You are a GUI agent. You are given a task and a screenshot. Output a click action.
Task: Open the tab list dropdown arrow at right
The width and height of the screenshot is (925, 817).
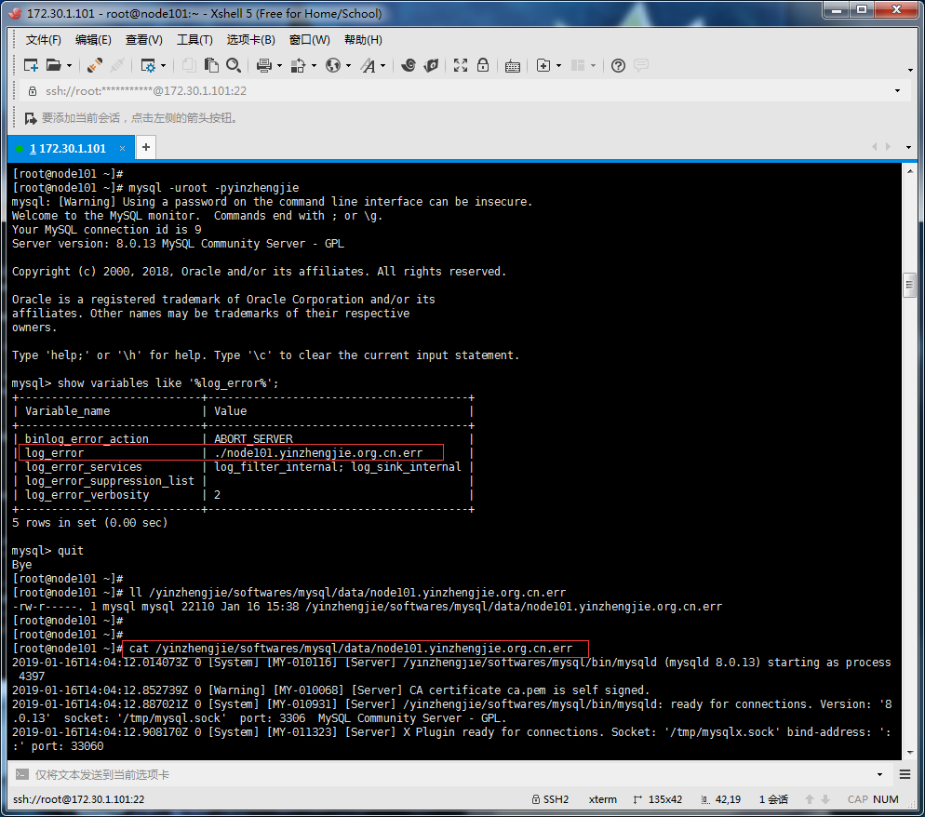click(x=908, y=147)
